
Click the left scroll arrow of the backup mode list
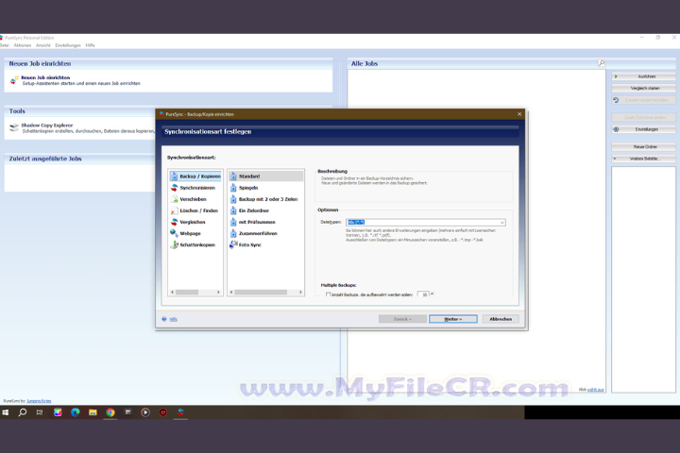(231, 293)
